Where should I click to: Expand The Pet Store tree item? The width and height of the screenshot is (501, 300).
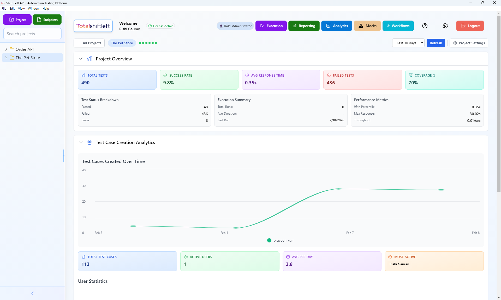(x=6, y=58)
